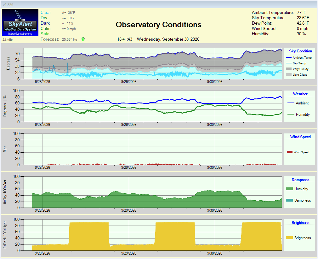The image size is (318, 259).
Task: Click the Observatory Conditions heading
Action: point(159,25)
